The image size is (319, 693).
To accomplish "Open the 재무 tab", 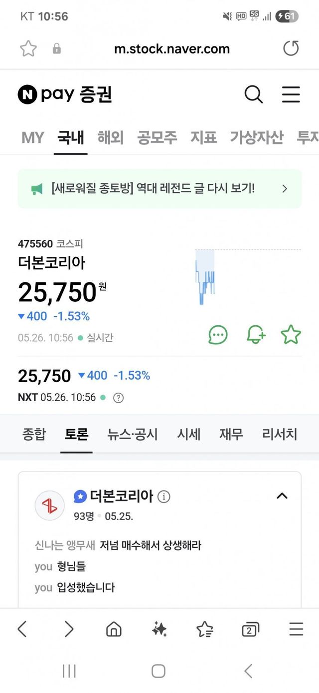I will tap(231, 434).
